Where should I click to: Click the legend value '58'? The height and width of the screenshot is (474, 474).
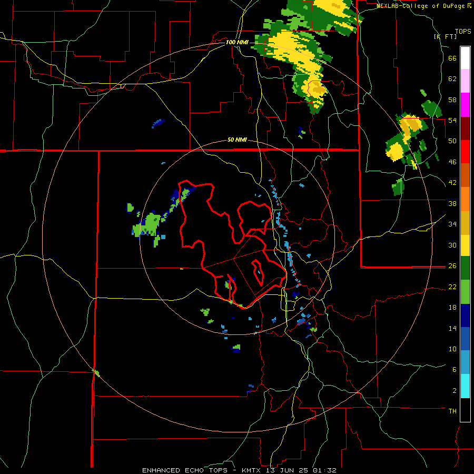[x=452, y=100]
